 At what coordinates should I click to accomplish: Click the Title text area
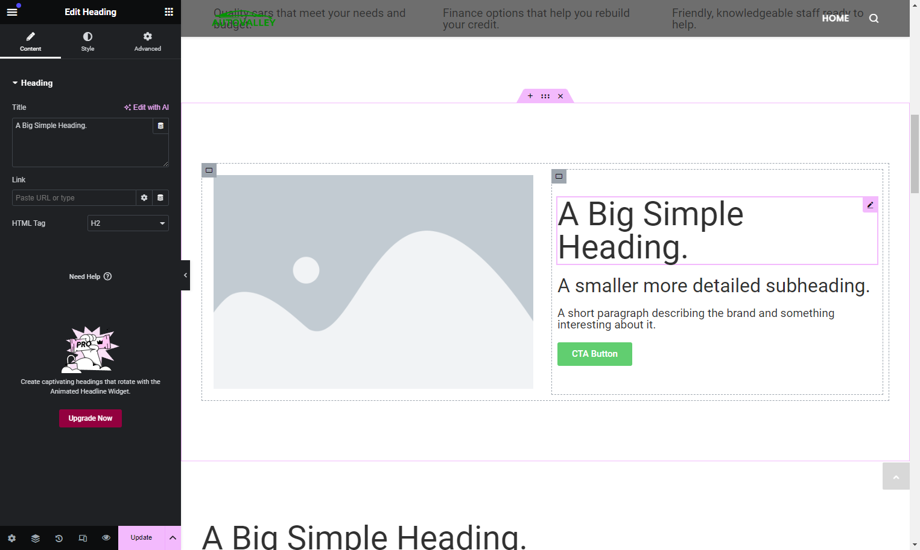click(x=83, y=142)
